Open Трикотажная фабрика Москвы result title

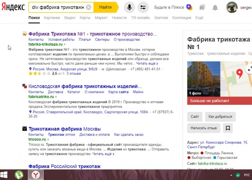point(65,129)
